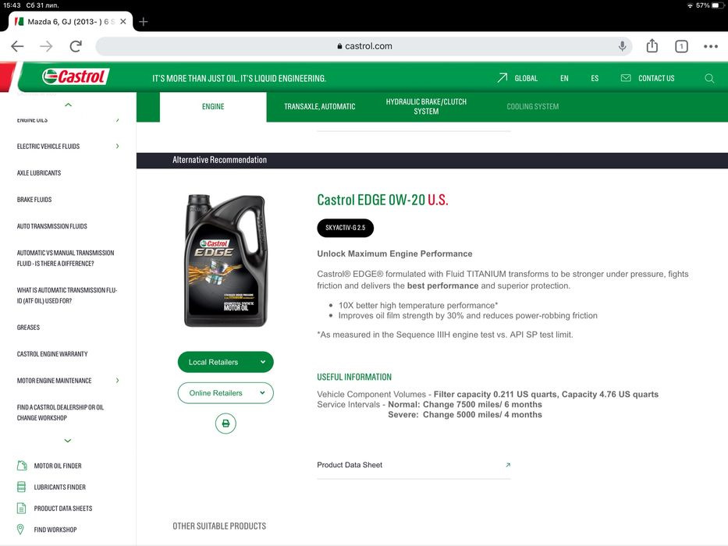The height and width of the screenshot is (546, 728).
Task: Close the Mazda 6 GJ tab
Action: coord(123,21)
